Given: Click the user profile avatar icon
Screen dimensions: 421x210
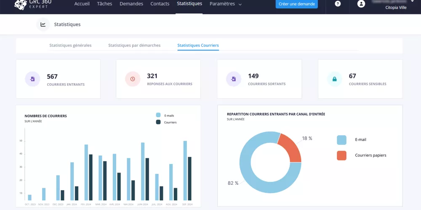Looking at the screenshot, I should pos(361,4).
